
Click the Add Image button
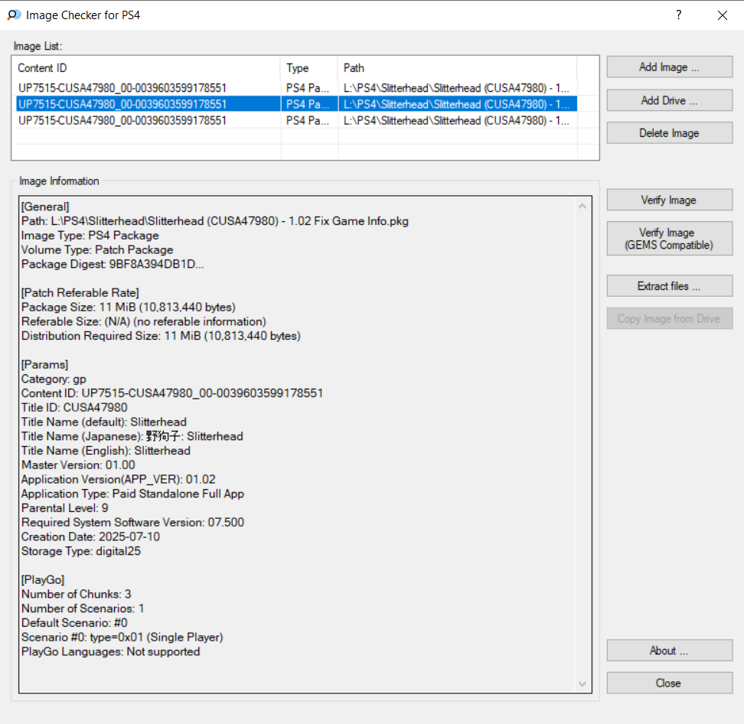tap(669, 67)
